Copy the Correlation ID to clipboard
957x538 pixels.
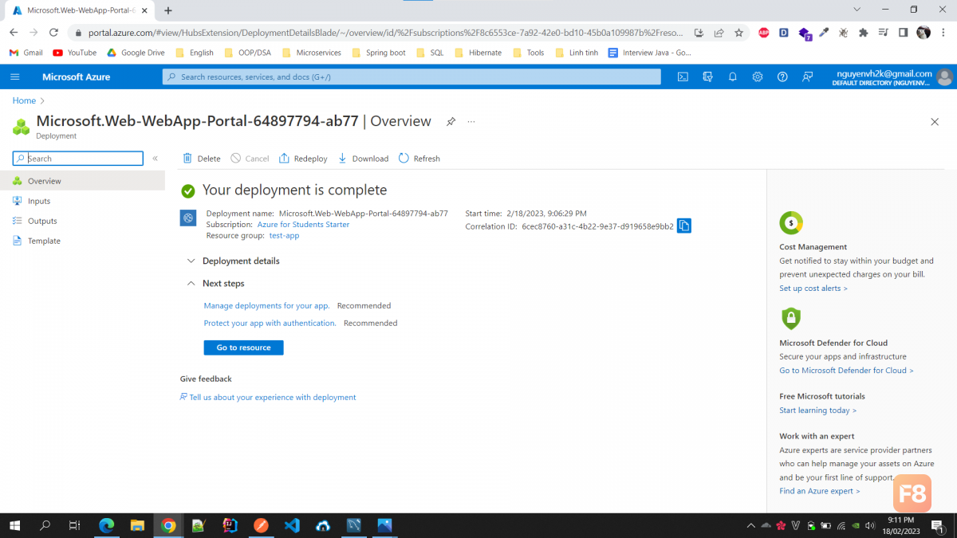(x=683, y=226)
